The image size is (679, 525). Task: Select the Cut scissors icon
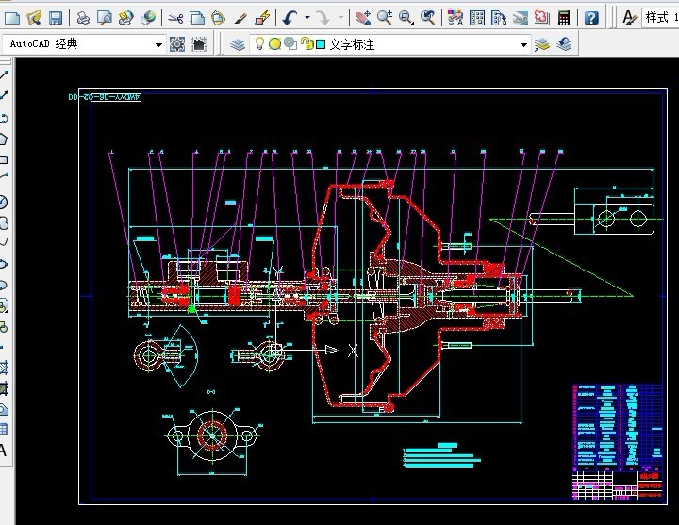pos(175,17)
